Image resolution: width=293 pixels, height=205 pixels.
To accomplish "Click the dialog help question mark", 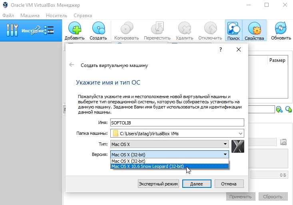I will click(221, 49).
